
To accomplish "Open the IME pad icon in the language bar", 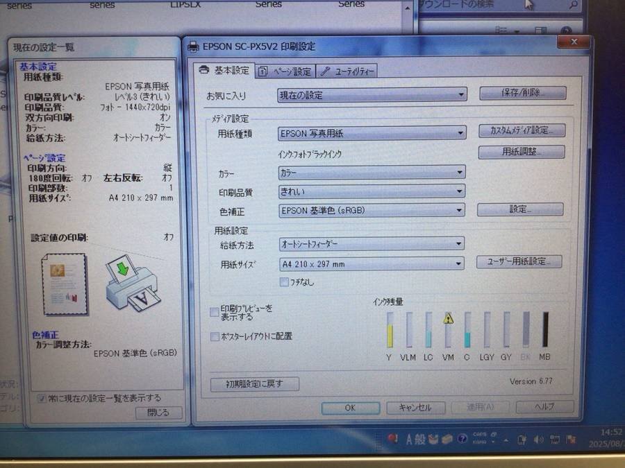I will (x=433, y=440).
